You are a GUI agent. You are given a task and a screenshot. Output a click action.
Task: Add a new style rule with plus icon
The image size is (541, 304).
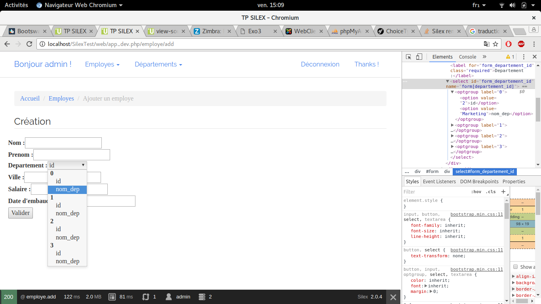pos(503,192)
